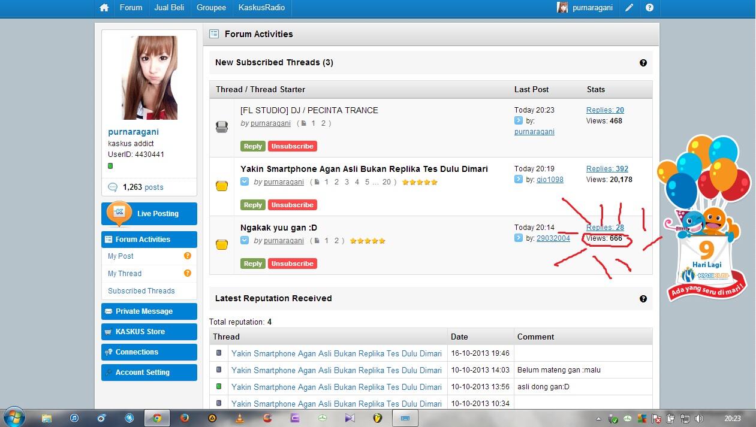This screenshot has width=756, height=427.
Task: Open the pencil edit icon in top bar
Action: tap(629, 8)
